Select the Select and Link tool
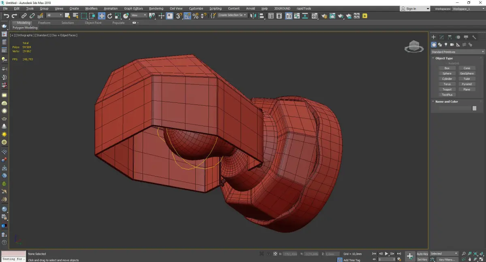Viewport: 486px width, 262px height. tap(24, 16)
